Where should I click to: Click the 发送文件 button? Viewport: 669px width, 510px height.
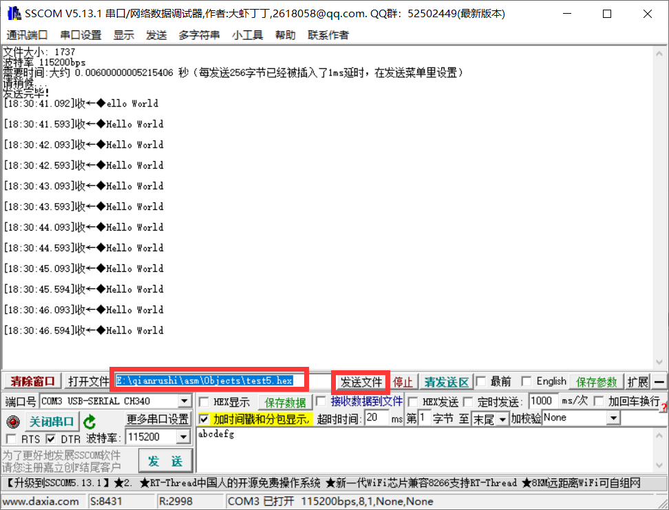tap(361, 382)
